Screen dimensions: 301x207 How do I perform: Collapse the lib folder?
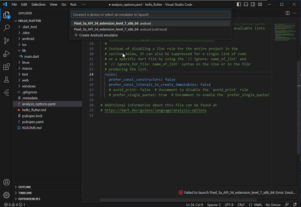(x=47, y=50)
